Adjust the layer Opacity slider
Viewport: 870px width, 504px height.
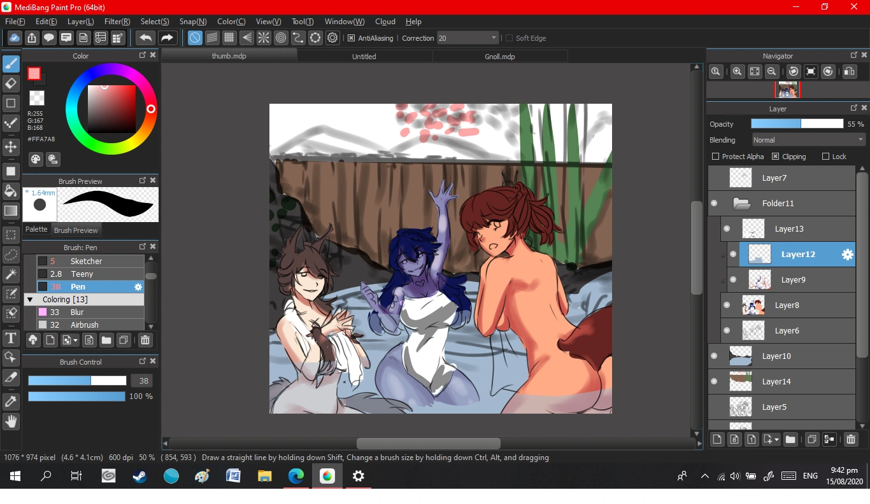coord(797,124)
